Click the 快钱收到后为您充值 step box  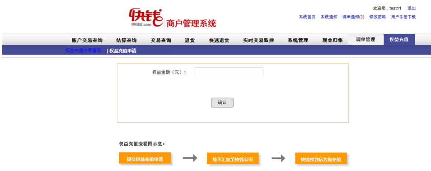click(x=321, y=158)
